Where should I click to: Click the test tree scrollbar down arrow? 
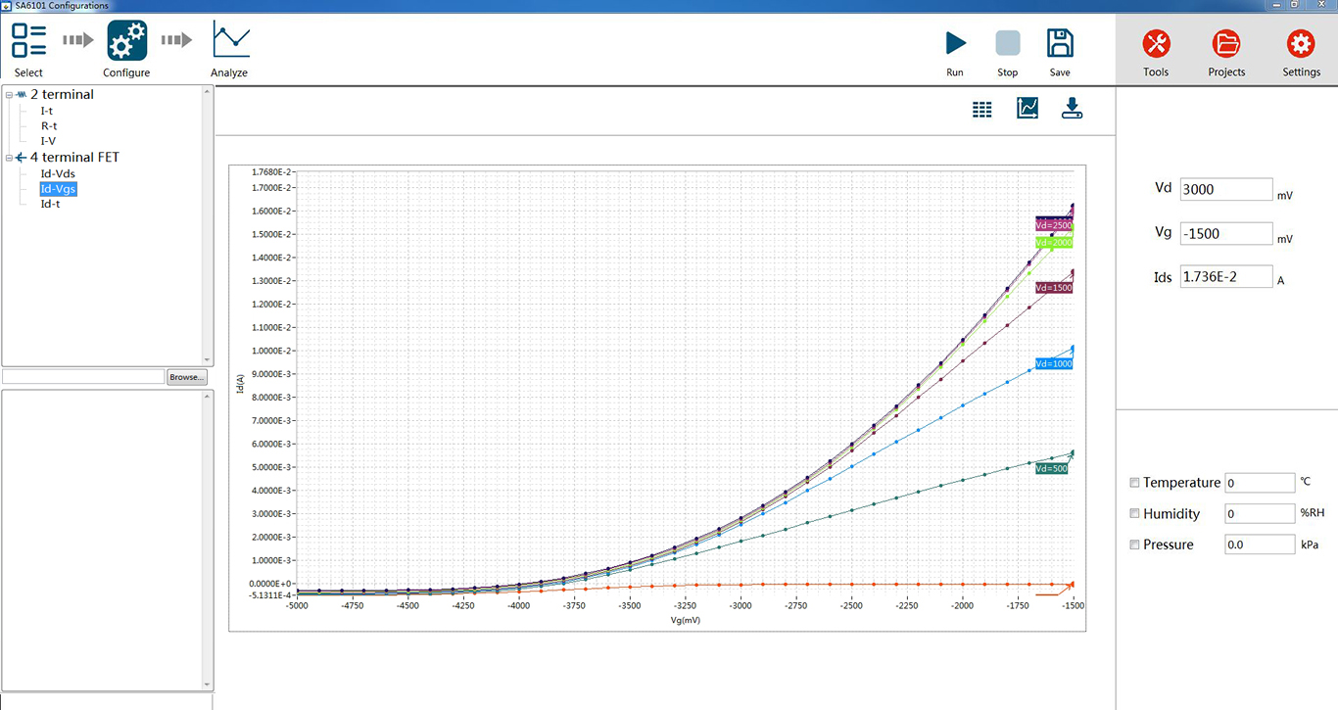(207, 360)
